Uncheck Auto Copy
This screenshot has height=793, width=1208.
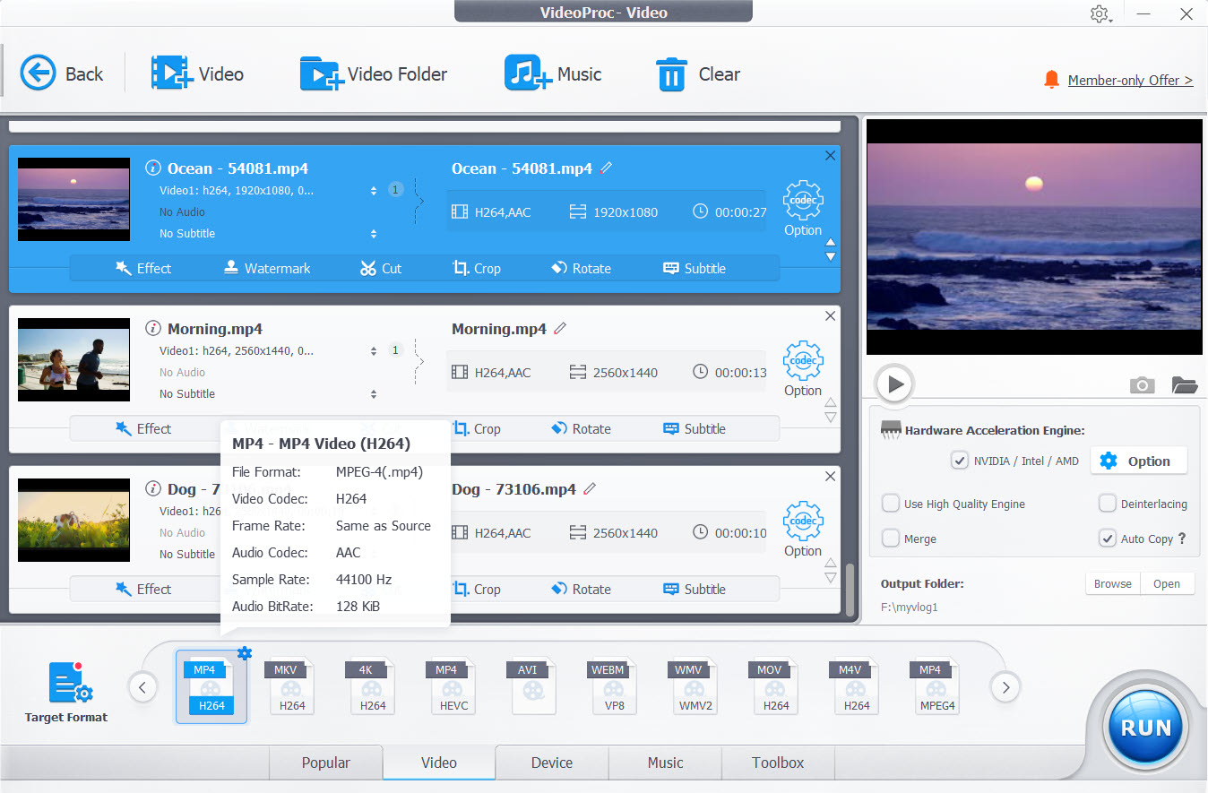(1109, 538)
